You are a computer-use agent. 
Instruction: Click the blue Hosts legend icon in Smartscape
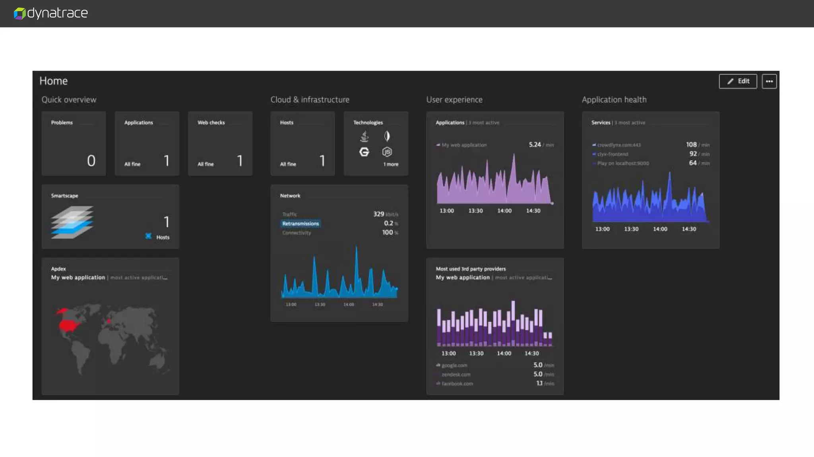pos(148,236)
